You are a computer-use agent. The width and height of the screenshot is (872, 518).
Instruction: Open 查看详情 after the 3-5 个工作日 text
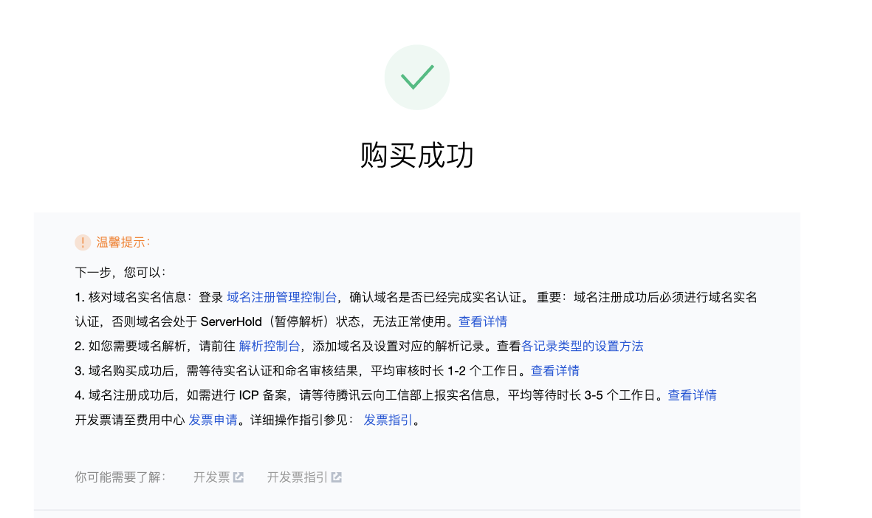(692, 395)
